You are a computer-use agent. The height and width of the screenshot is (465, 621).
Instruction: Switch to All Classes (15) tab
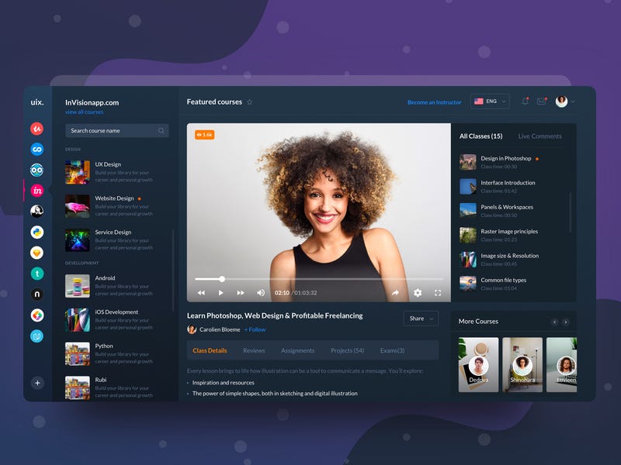(480, 136)
